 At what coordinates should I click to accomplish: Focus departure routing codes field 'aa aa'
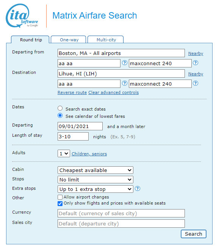89,63
